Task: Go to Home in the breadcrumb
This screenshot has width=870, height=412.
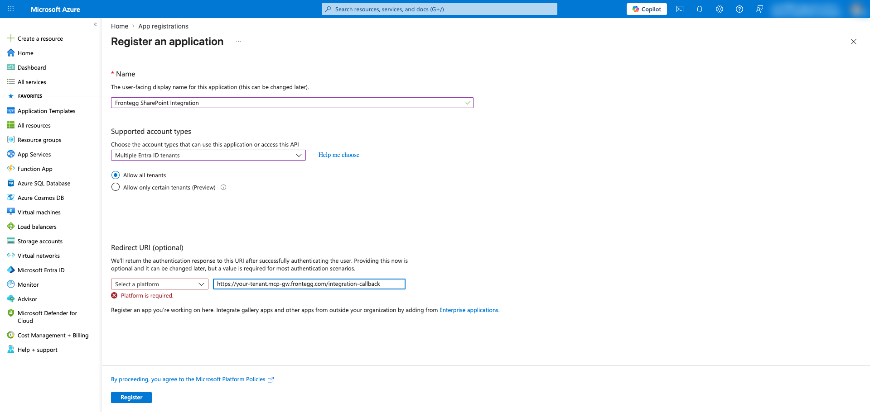Action: tap(120, 26)
